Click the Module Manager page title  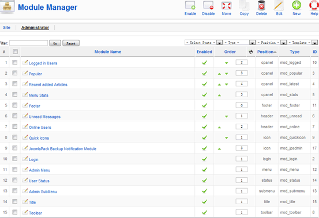48,7
